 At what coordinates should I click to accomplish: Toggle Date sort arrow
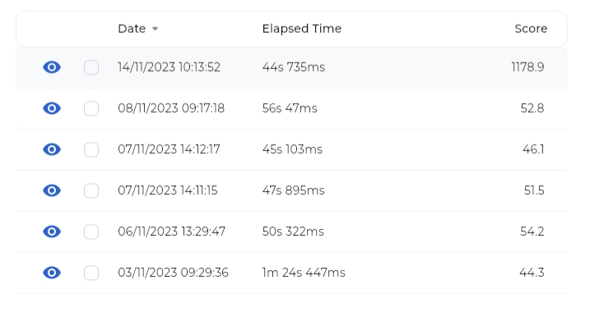[x=155, y=29]
